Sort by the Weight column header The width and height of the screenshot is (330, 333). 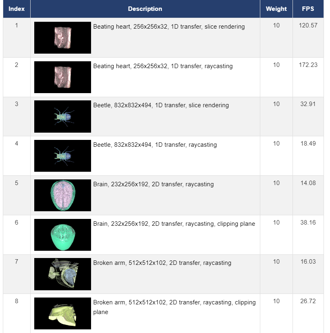tap(276, 9)
